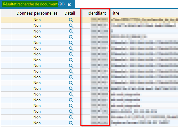178x127 pixels.
Task: Open detail magnifier in ninth row
Action: [x=71, y=66]
